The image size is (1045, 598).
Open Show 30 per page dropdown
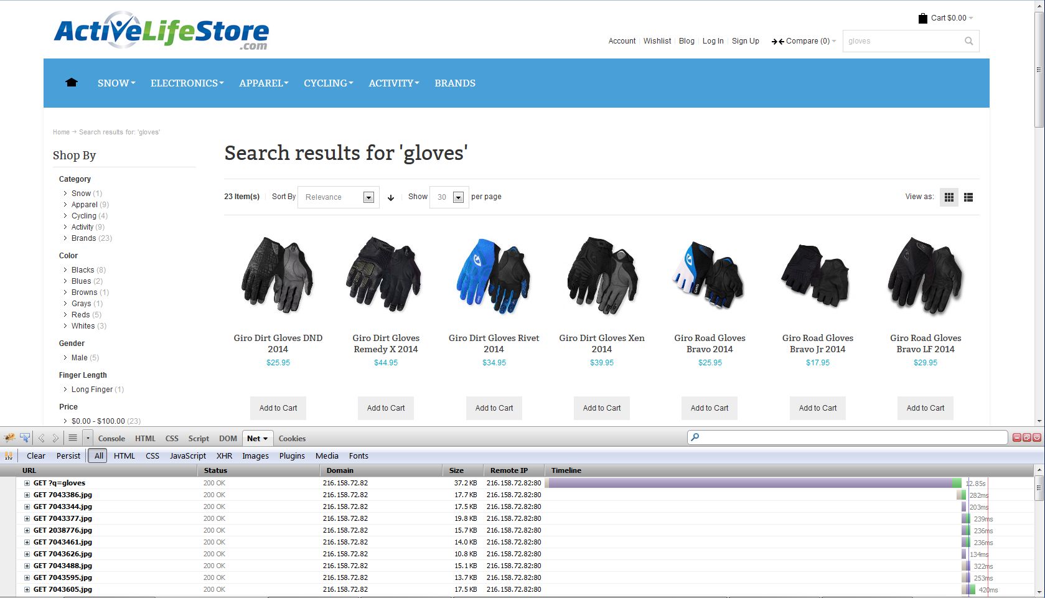tap(449, 197)
